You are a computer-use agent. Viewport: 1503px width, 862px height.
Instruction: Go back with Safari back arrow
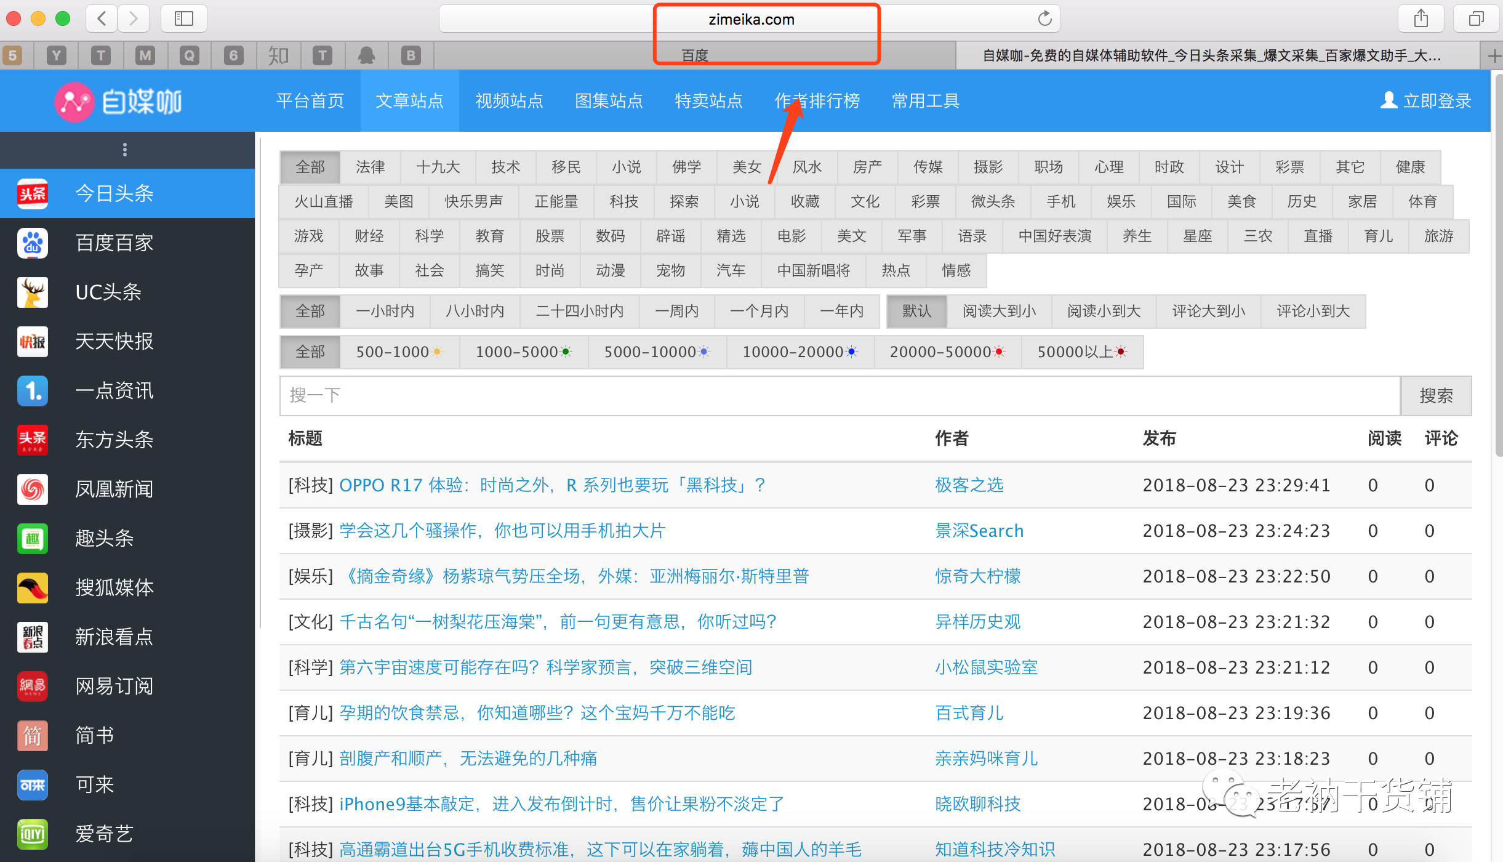(102, 18)
